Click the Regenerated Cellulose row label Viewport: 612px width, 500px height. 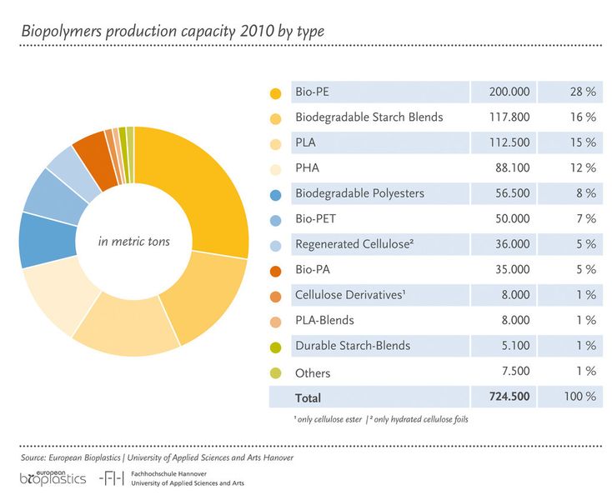(354, 244)
